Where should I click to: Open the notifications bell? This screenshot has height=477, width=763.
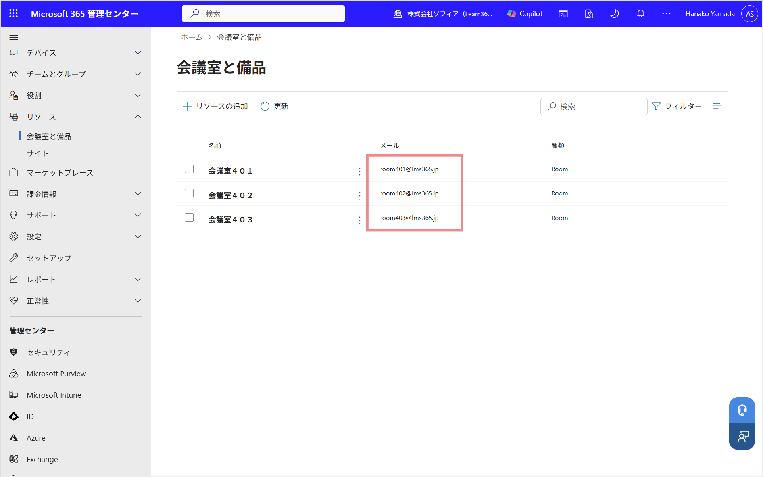click(x=640, y=13)
